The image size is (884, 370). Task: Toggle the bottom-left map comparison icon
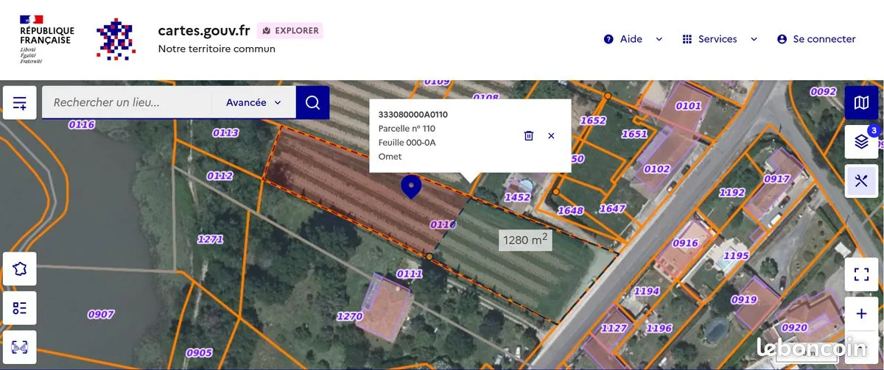20,347
